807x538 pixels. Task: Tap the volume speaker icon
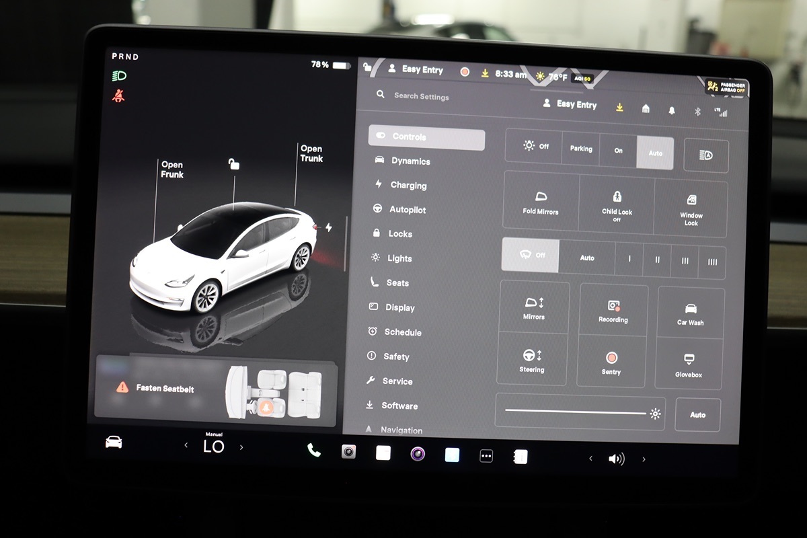[616, 459]
